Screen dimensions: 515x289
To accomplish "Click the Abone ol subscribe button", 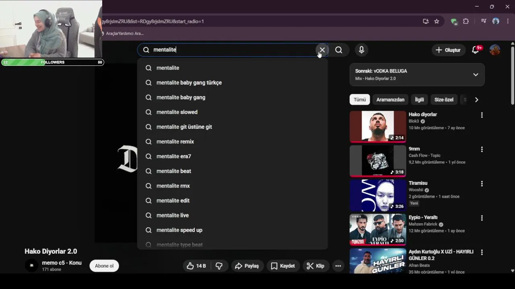I will (104, 266).
